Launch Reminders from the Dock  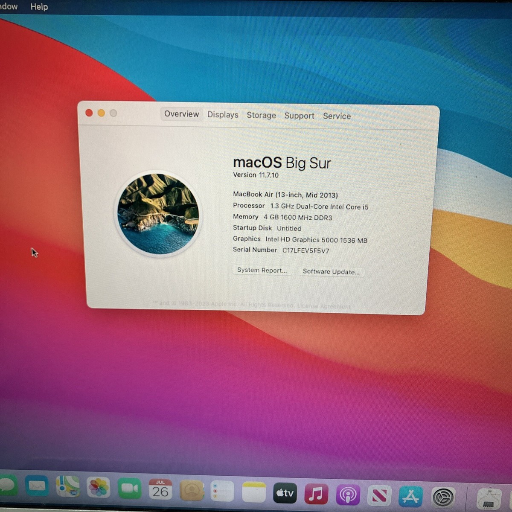[x=222, y=492]
